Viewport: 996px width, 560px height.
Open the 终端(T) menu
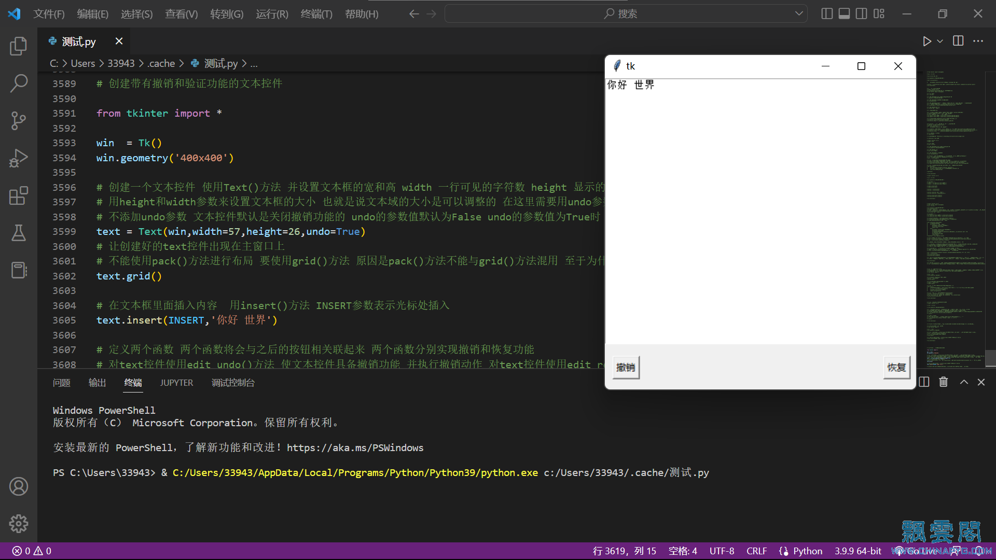click(316, 14)
